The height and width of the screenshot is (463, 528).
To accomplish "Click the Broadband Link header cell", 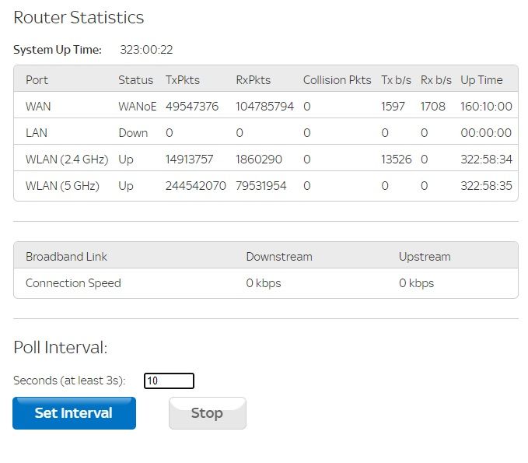I will coord(66,256).
